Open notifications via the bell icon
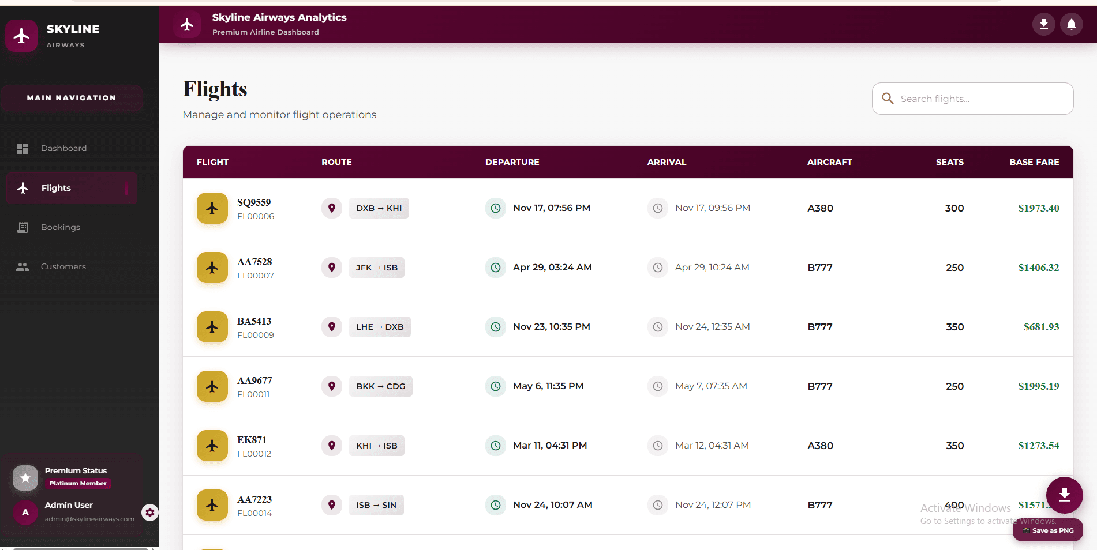1097x550 pixels. (1072, 24)
